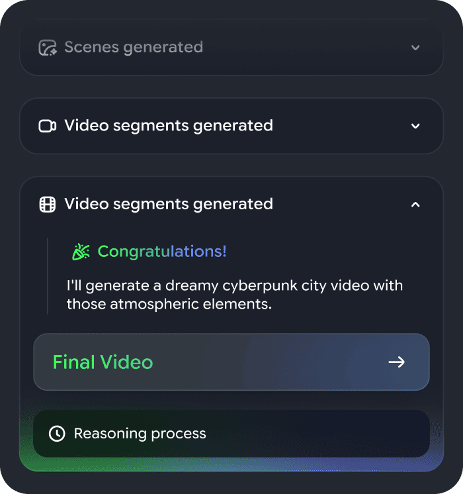
Task: Click empty area of the Scenes generated card
Action: coord(304,48)
